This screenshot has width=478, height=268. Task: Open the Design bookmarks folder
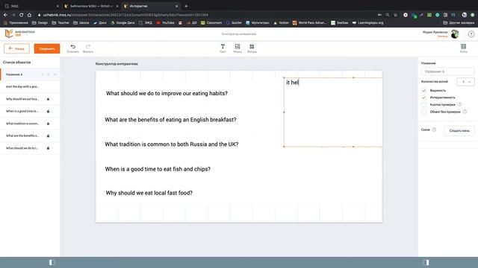(x=40, y=23)
